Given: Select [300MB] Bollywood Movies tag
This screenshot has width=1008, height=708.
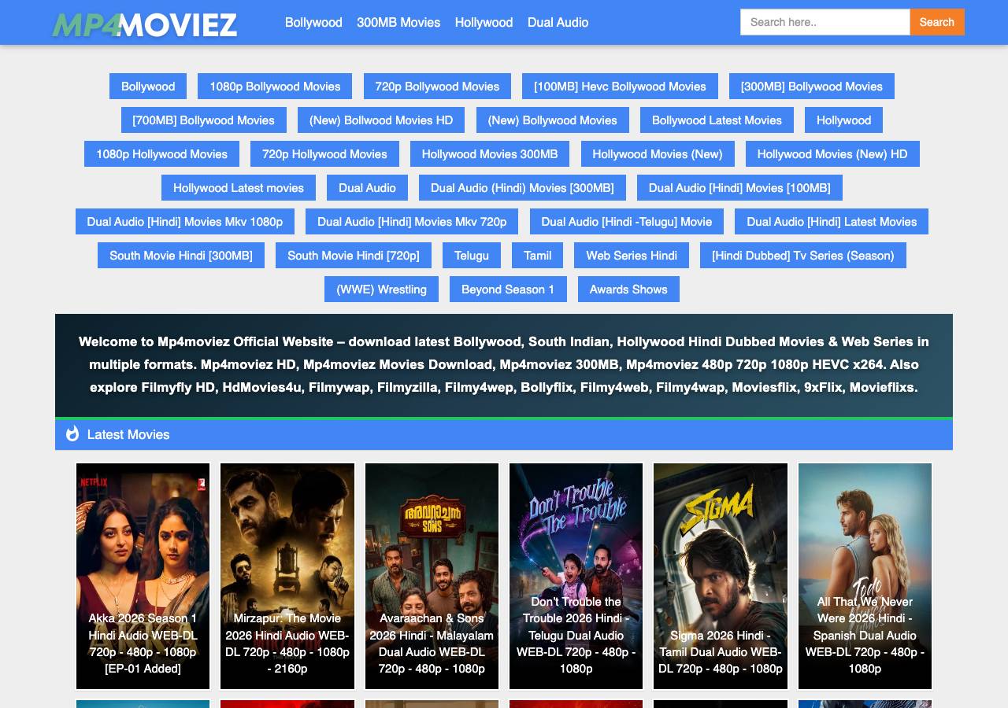Looking at the screenshot, I should [812, 86].
